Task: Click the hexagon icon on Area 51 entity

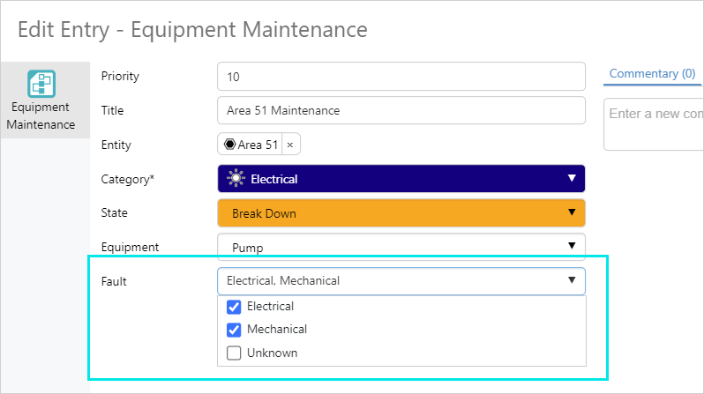Action: 229,145
